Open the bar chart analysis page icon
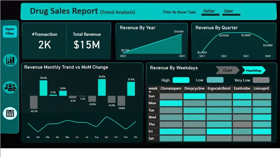This screenshot has width=280, height=157. click(x=10, y=60)
